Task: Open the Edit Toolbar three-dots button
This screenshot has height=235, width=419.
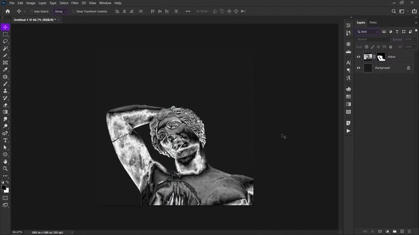Action: [x=5, y=176]
